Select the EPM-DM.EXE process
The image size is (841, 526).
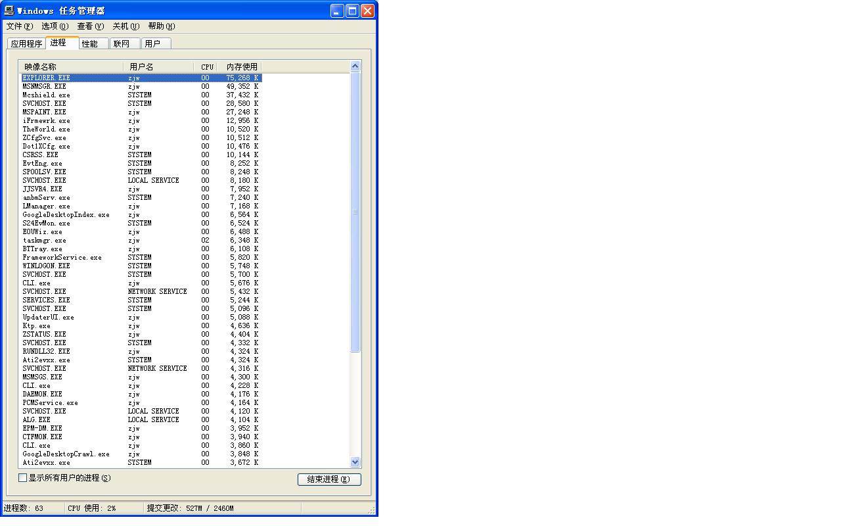tap(141, 428)
